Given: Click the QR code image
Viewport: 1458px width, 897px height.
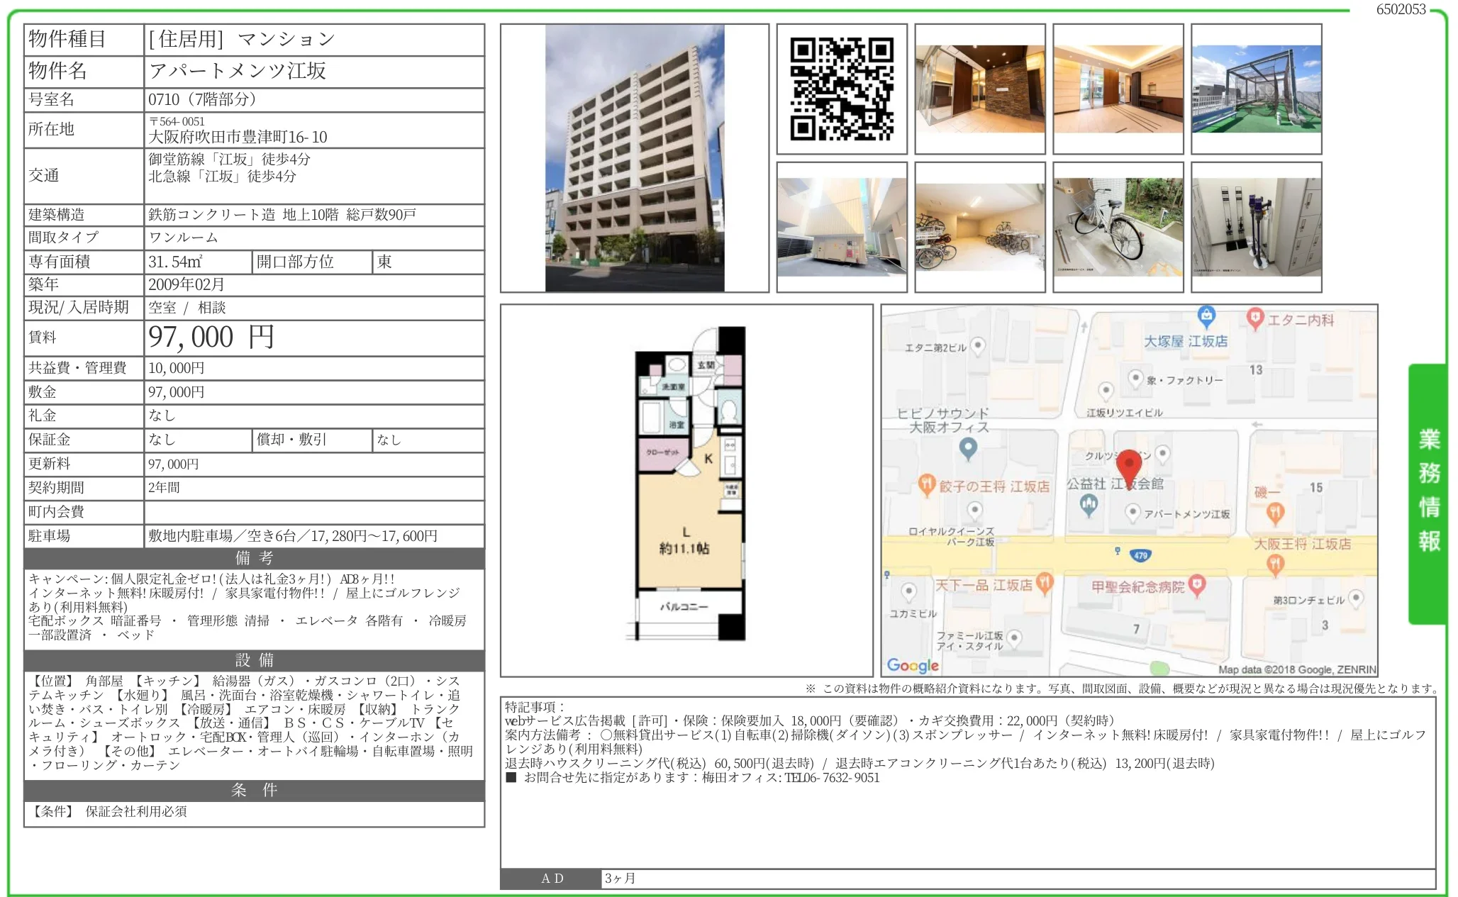Looking at the screenshot, I should pos(842,89).
